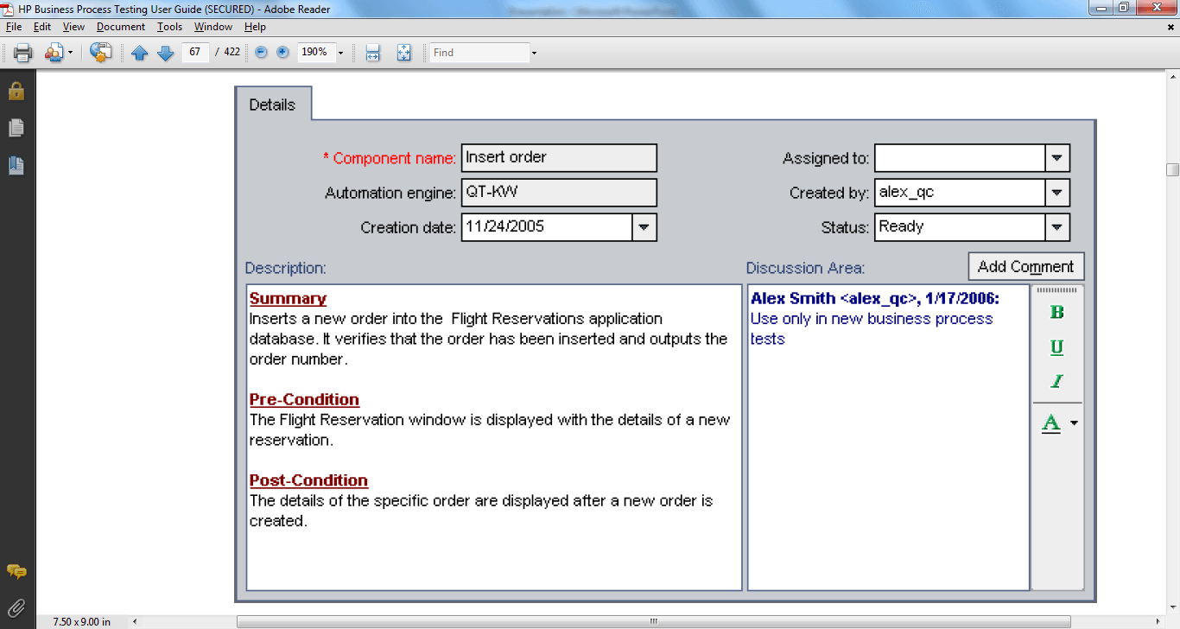This screenshot has width=1180, height=629.
Task: Select the fit full page icon
Action: 403,53
